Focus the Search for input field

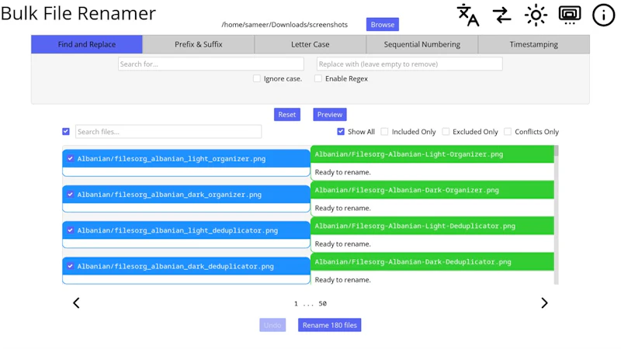[x=211, y=64]
